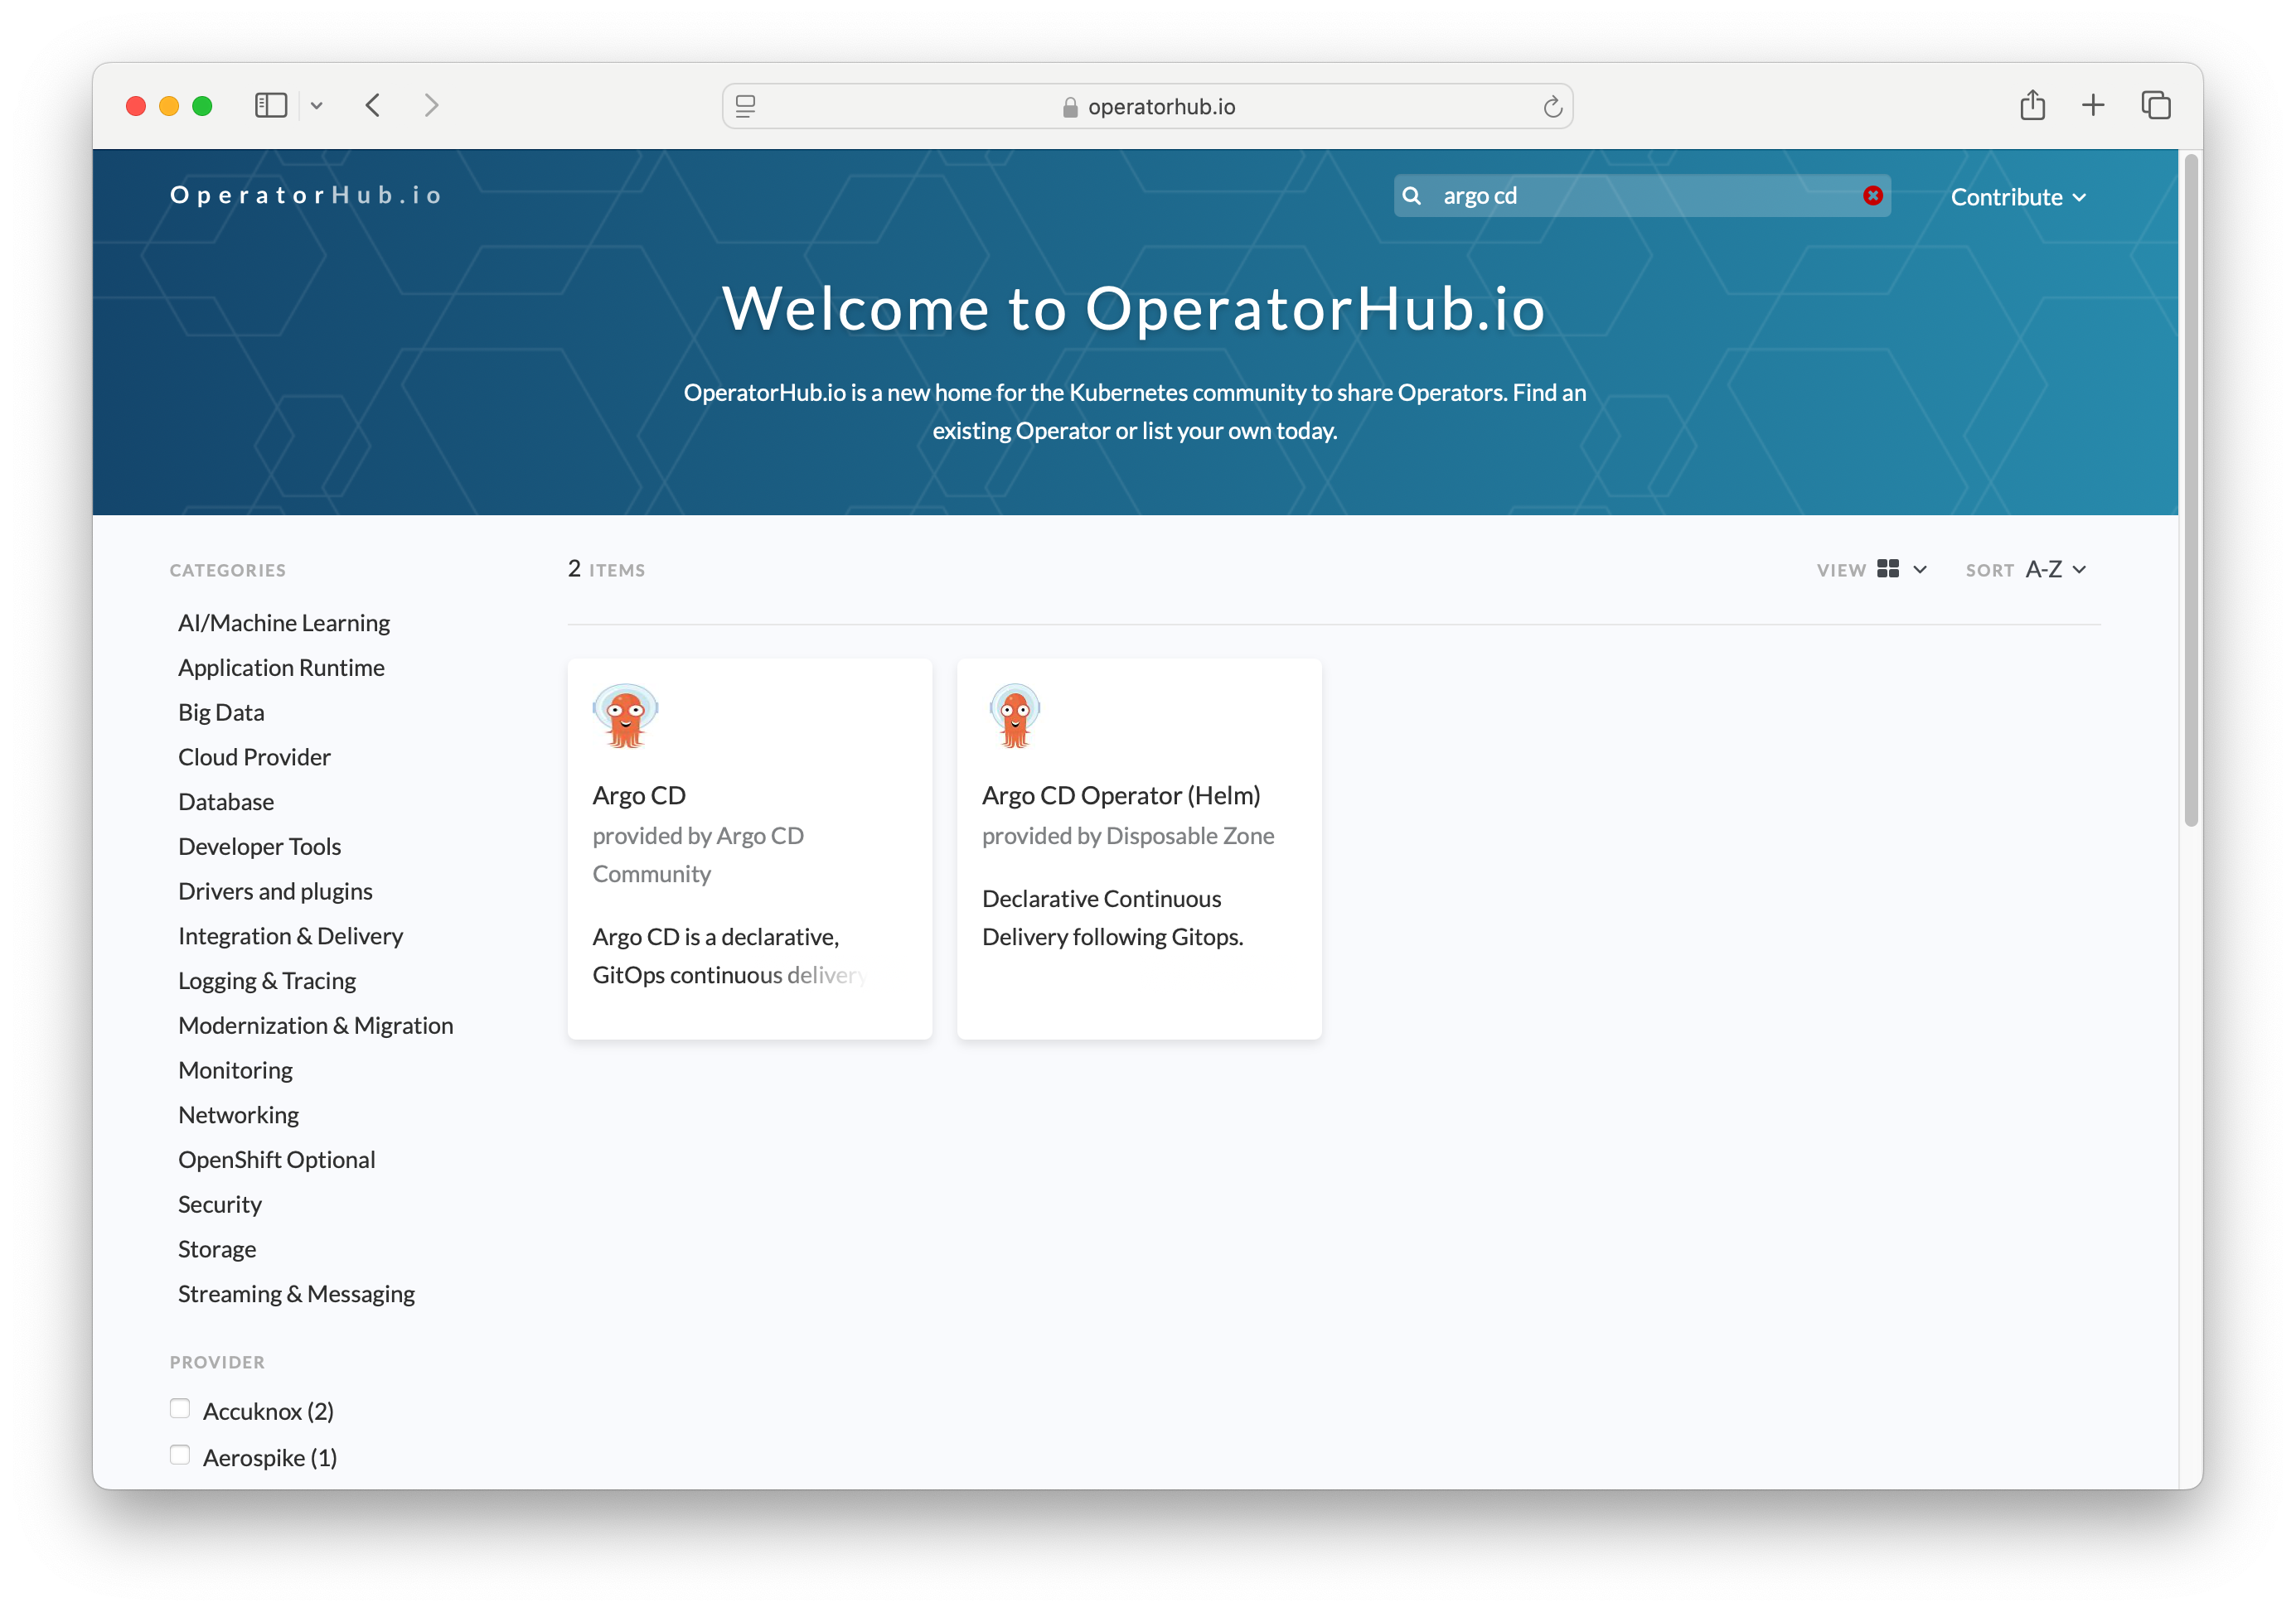2296x1612 pixels.
Task: Click the magnifier icon in the search bar
Action: pos(1413,195)
